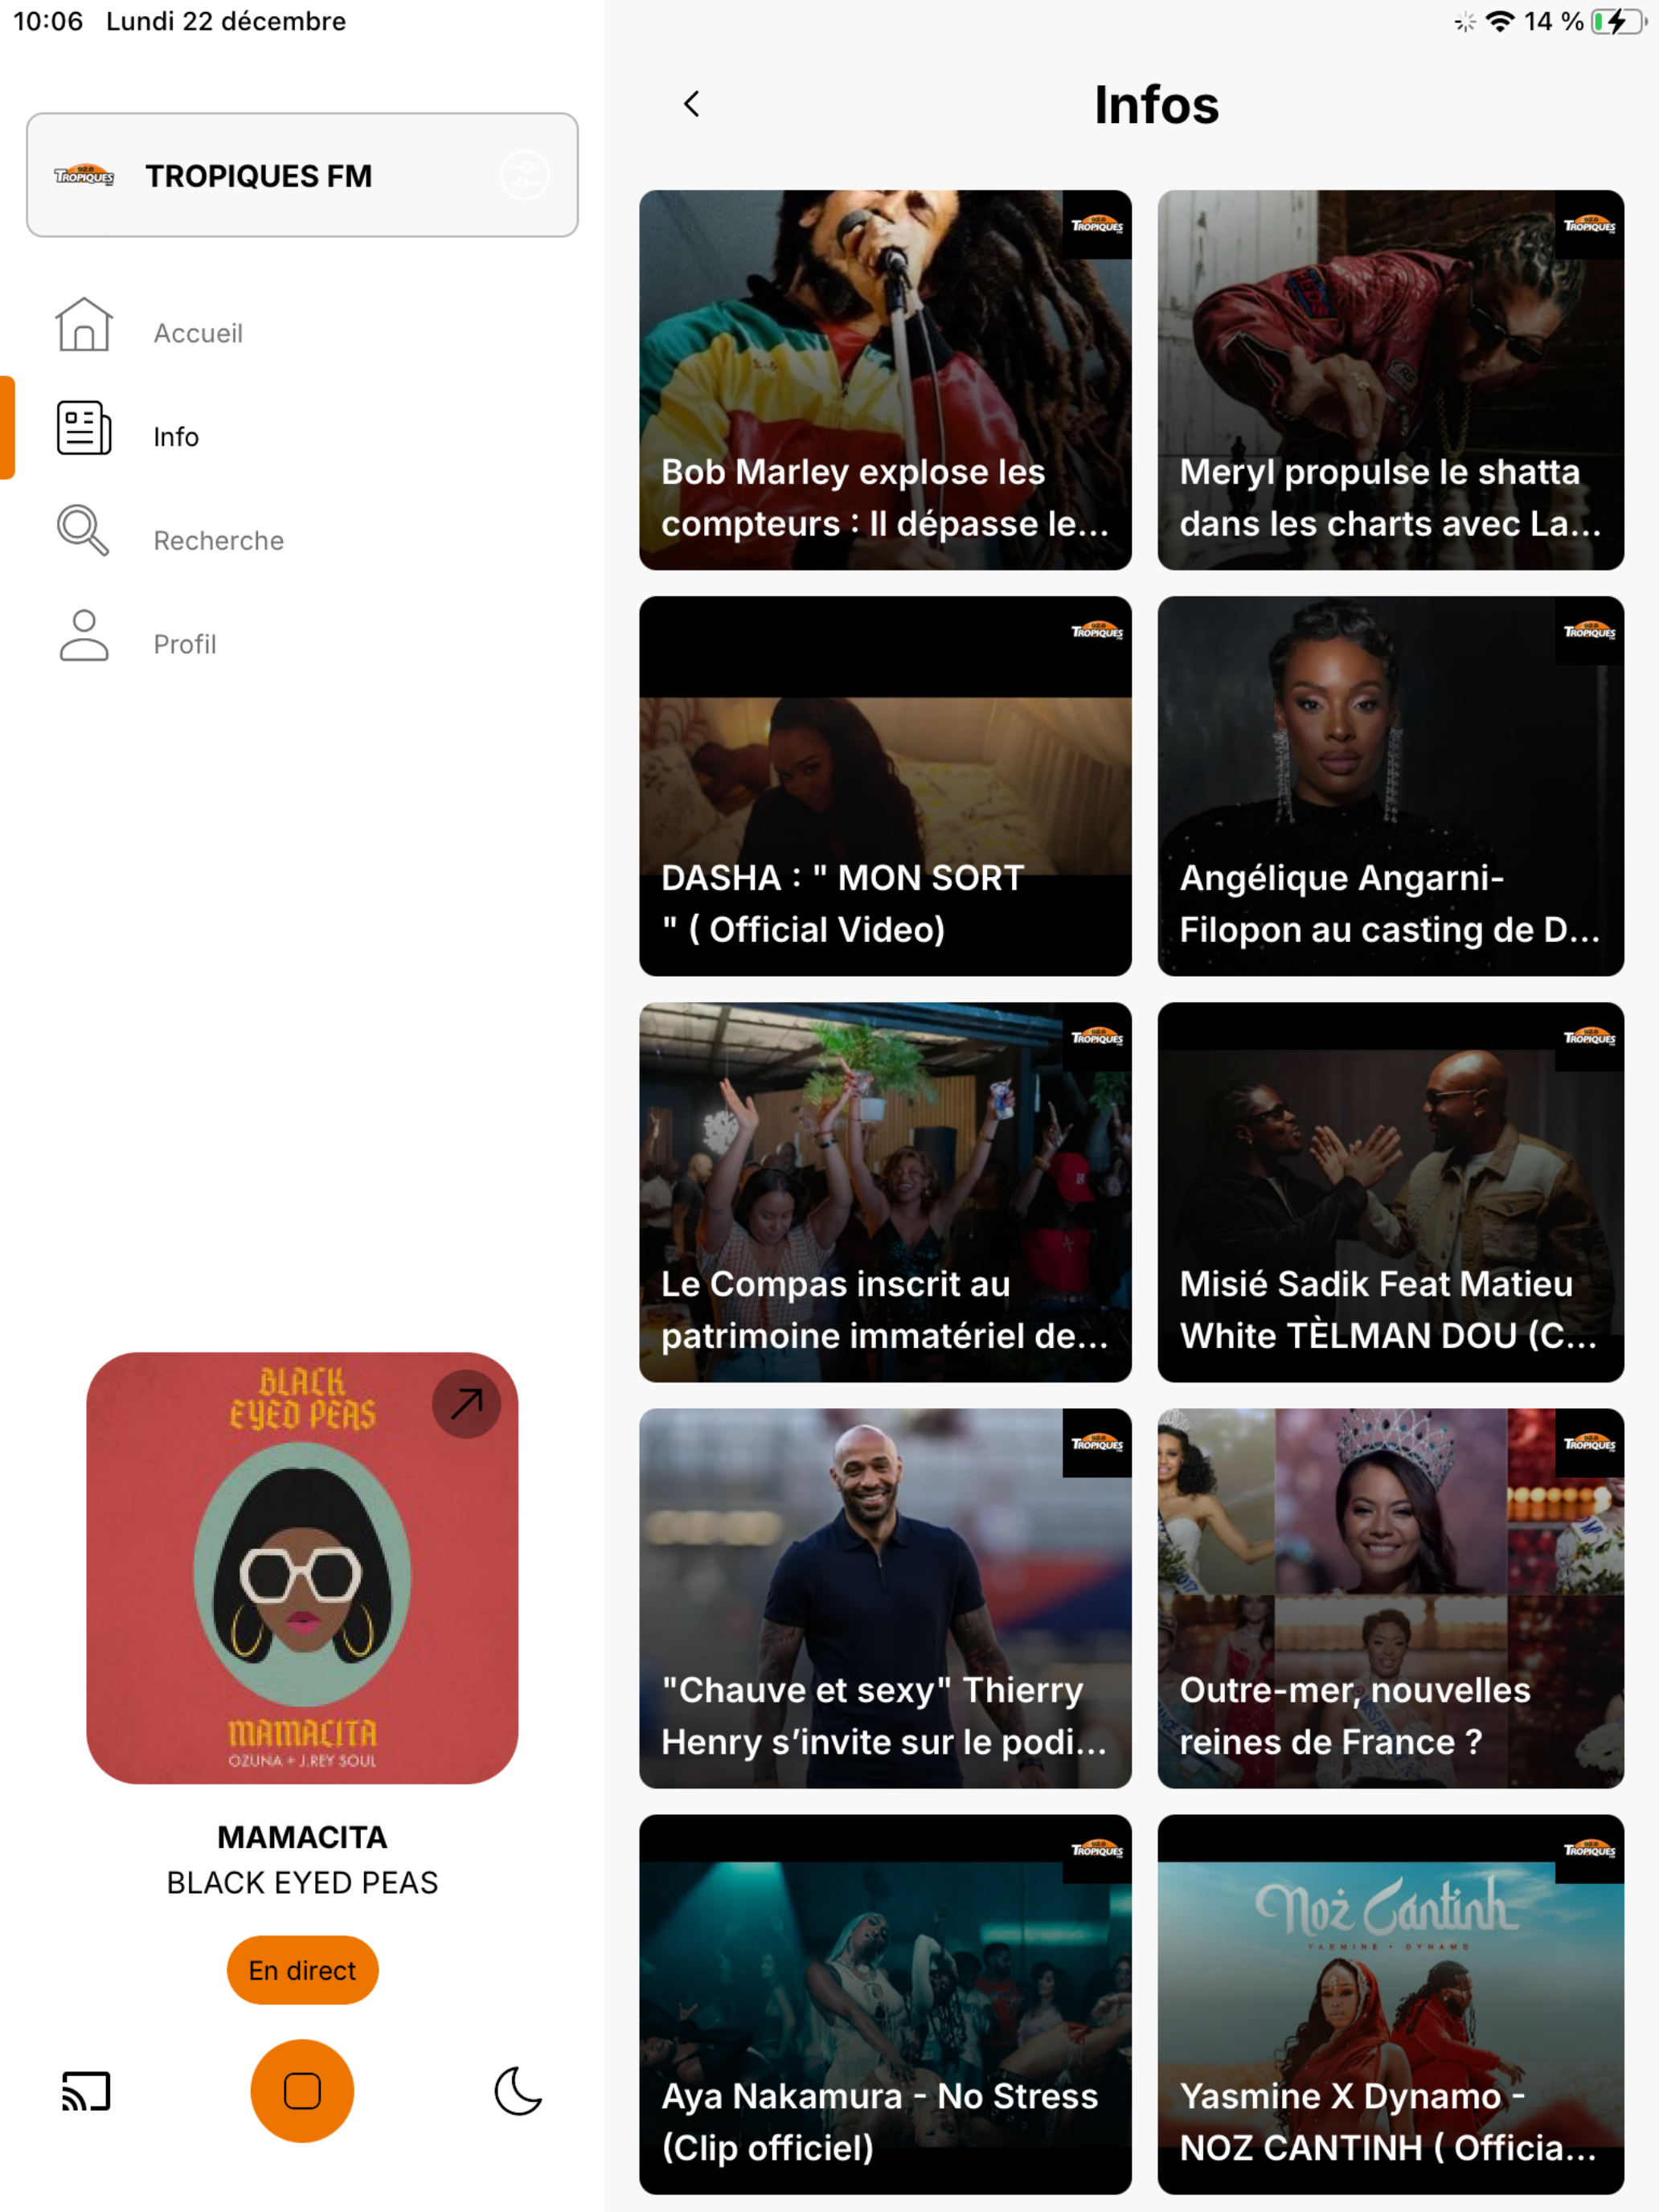
Task: Open the Le Compas patrimoine article
Action: (885, 1192)
